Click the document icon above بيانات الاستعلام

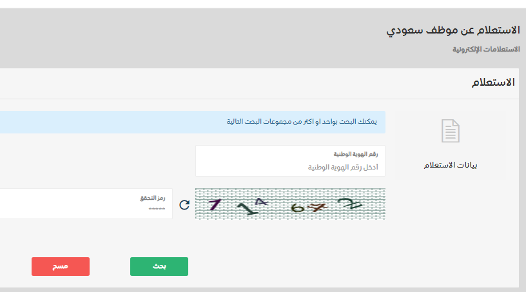point(450,131)
